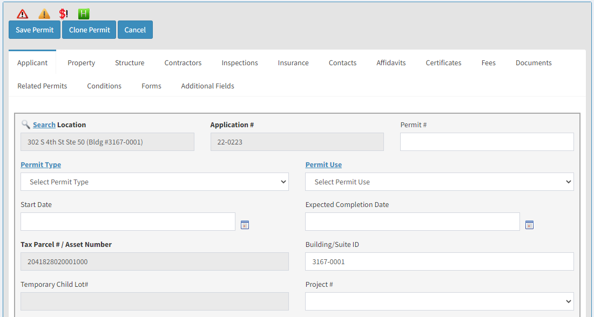View the Fees tab
594x317 pixels.
pyautogui.click(x=488, y=63)
